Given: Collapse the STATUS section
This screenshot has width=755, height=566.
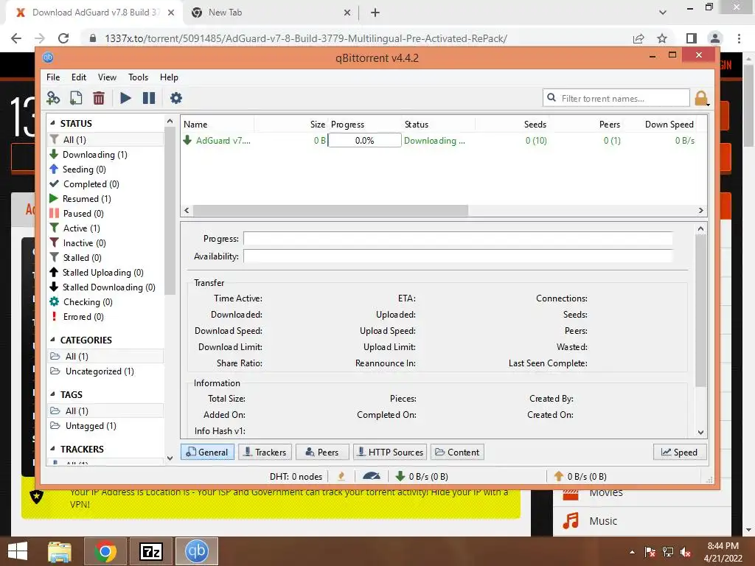Looking at the screenshot, I should pyautogui.click(x=52, y=123).
